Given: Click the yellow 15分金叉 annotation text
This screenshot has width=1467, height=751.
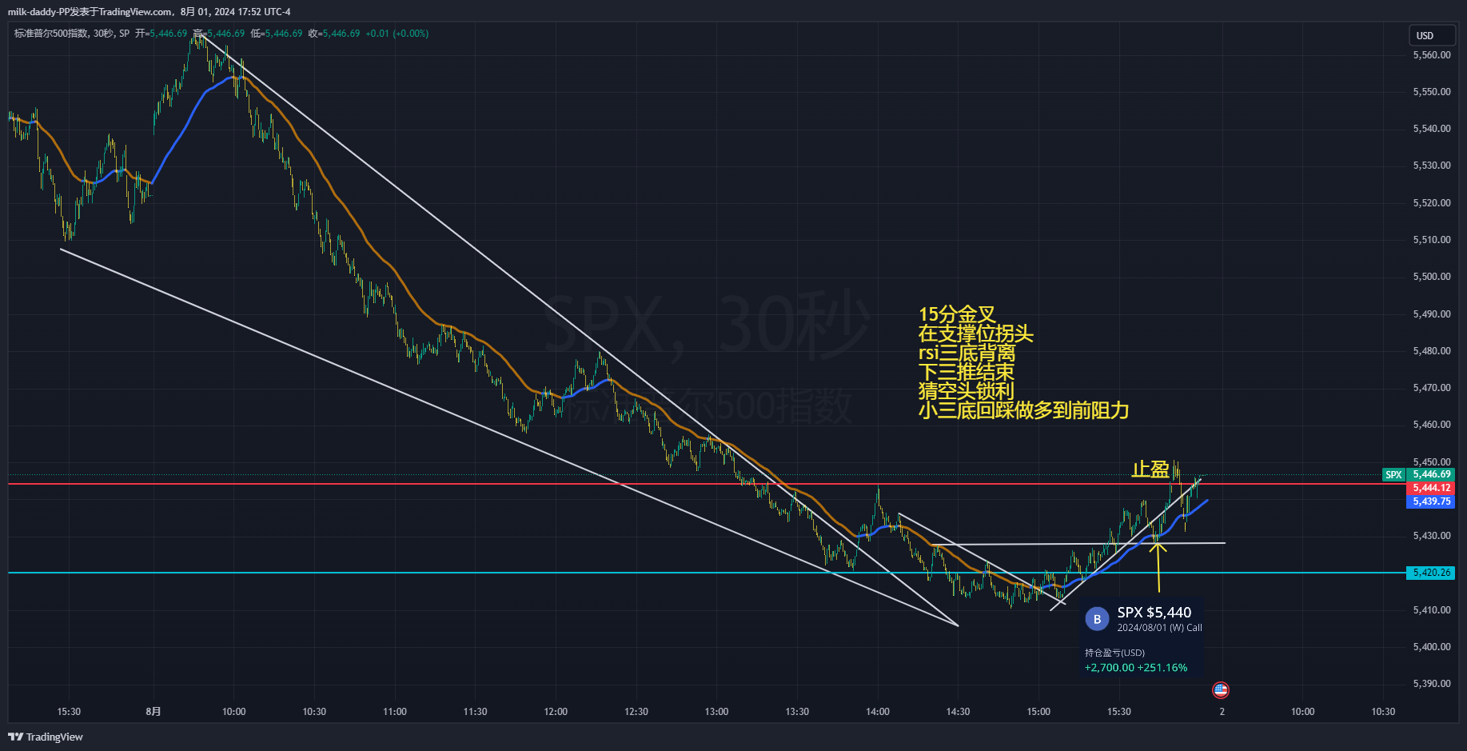Looking at the screenshot, I should pyautogui.click(x=957, y=314).
